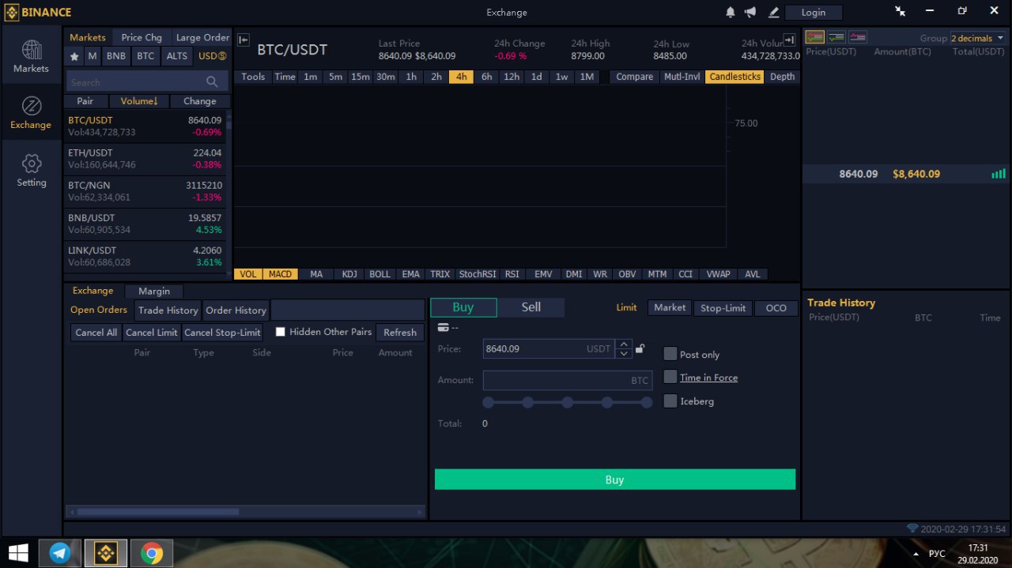Open the USD quote market dropdown

(212, 56)
